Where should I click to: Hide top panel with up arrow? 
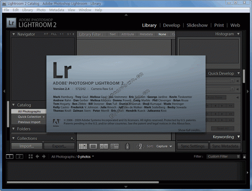(126, 15)
